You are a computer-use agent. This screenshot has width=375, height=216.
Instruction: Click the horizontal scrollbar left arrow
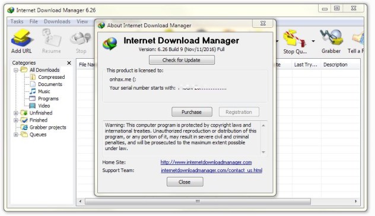[80, 201]
